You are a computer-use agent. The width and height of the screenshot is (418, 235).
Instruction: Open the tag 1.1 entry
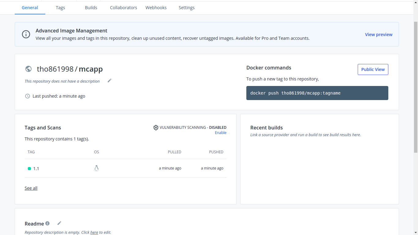[x=36, y=169]
